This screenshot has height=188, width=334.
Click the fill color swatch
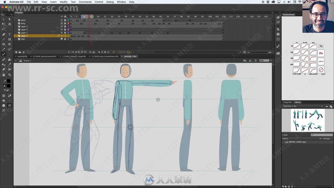(9, 86)
